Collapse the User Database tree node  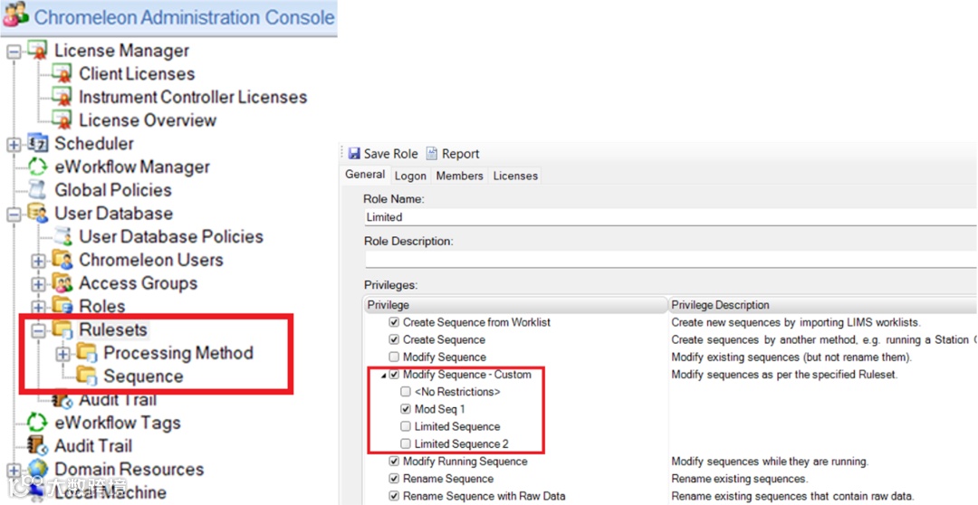coord(14,214)
